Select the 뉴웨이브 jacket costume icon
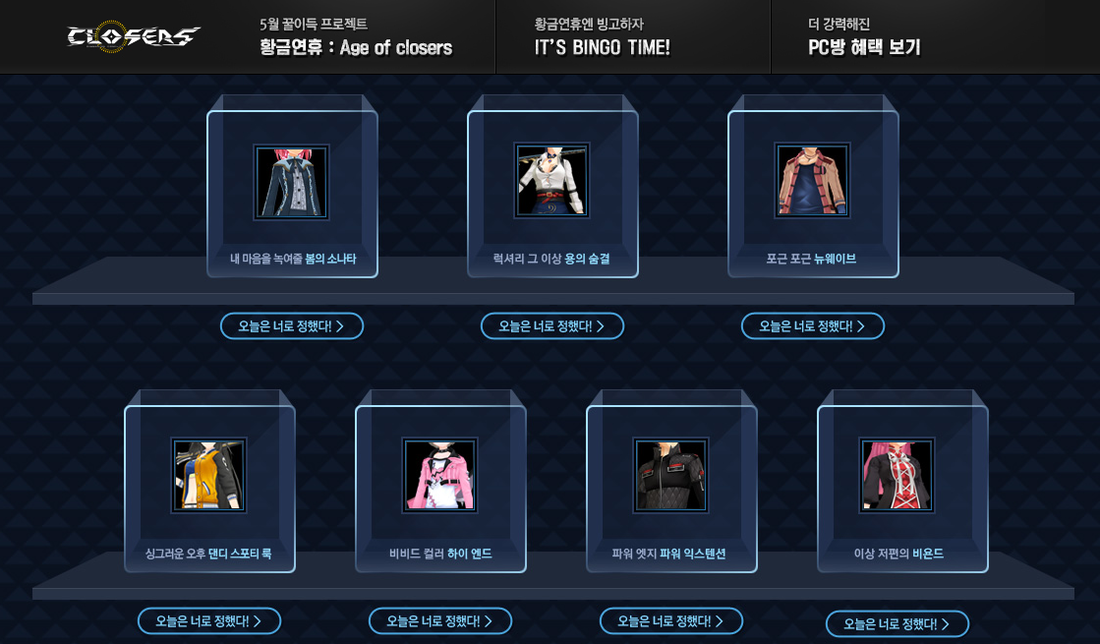This screenshot has height=644, width=1100. tap(812, 180)
